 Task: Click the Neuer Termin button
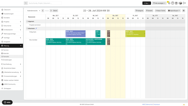click(x=160, y=11)
